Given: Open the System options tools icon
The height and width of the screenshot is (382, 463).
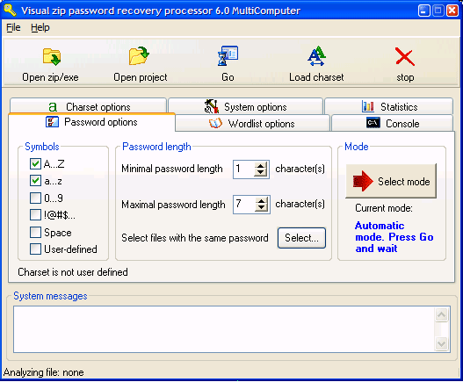Looking at the screenshot, I should 212,106.
